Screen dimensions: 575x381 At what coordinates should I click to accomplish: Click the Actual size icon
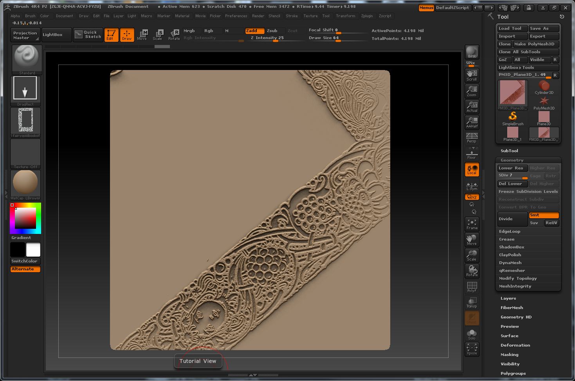472,106
